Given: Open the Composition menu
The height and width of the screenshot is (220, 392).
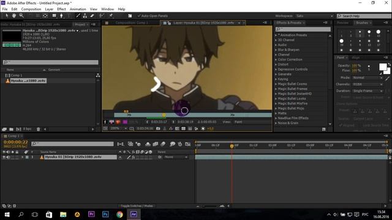Looking at the screenshot, I should click(31, 9).
